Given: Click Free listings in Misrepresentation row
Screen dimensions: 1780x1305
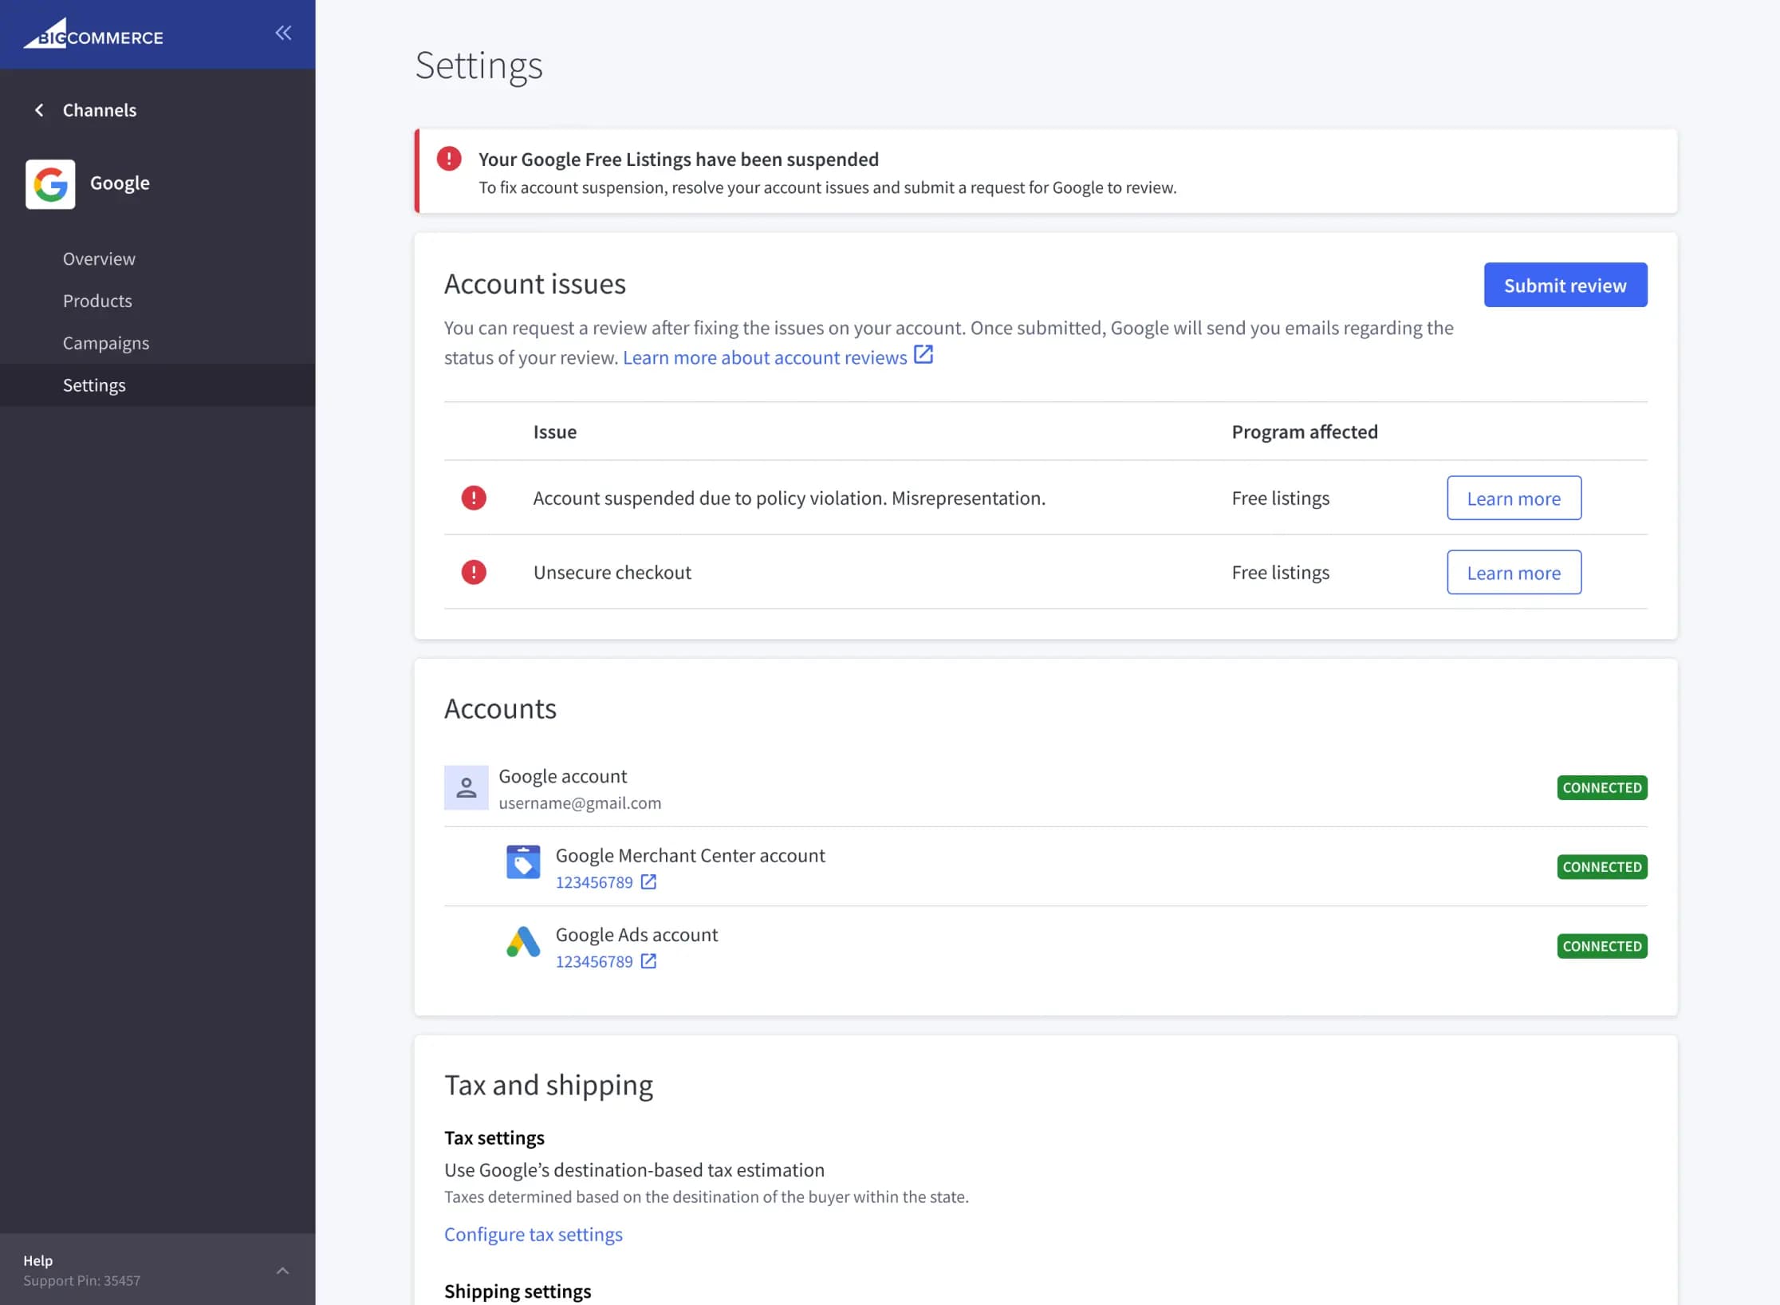Looking at the screenshot, I should (1280, 498).
